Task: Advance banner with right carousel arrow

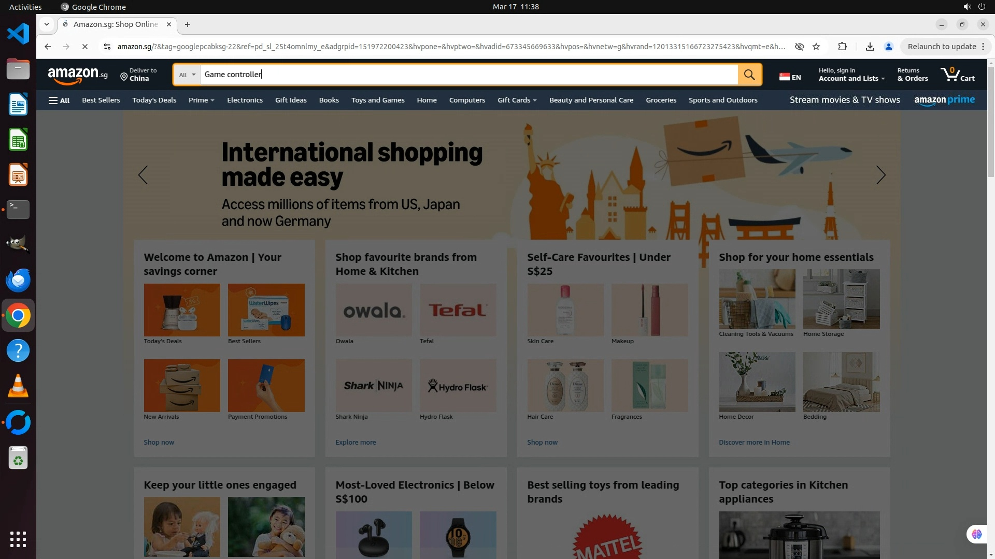Action: [880, 175]
